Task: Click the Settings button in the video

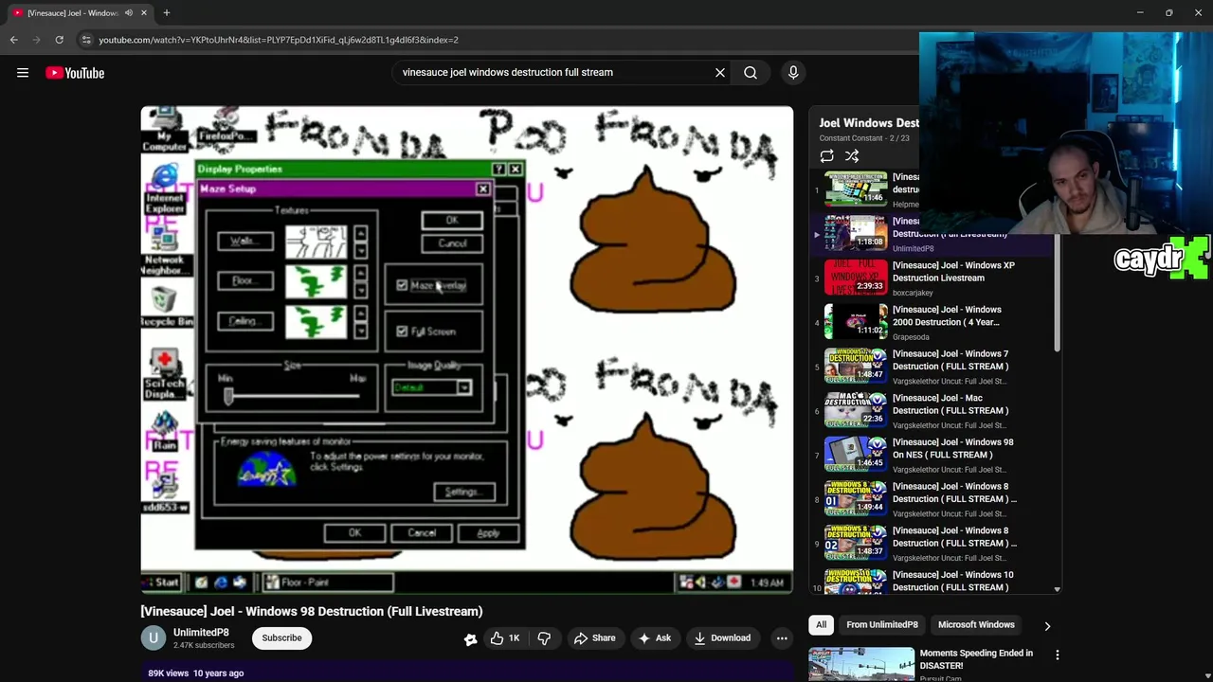Action: pyautogui.click(x=463, y=492)
